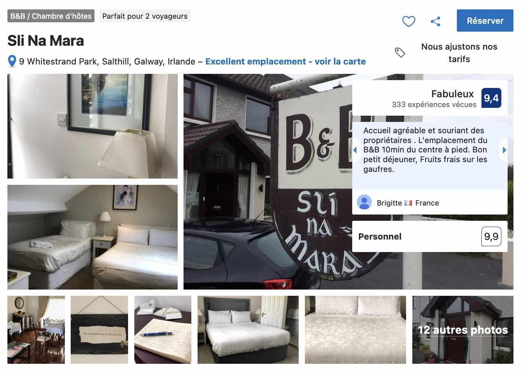Open the double bed with headboard thumbnail
Viewport: 524px width, 372px height.
pyautogui.click(x=248, y=330)
